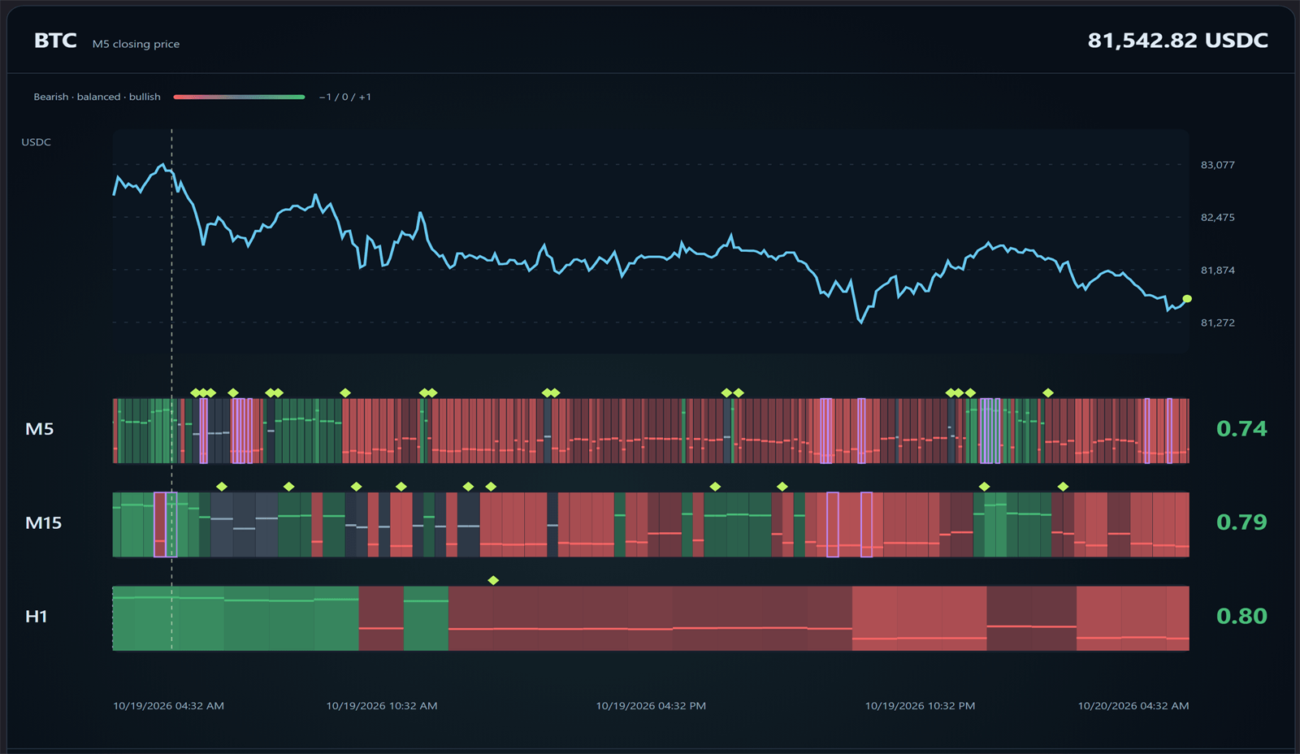The width and height of the screenshot is (1300, 754).
Task: Click the H1 score value 0.80
Action: [x=1241, y=617]
